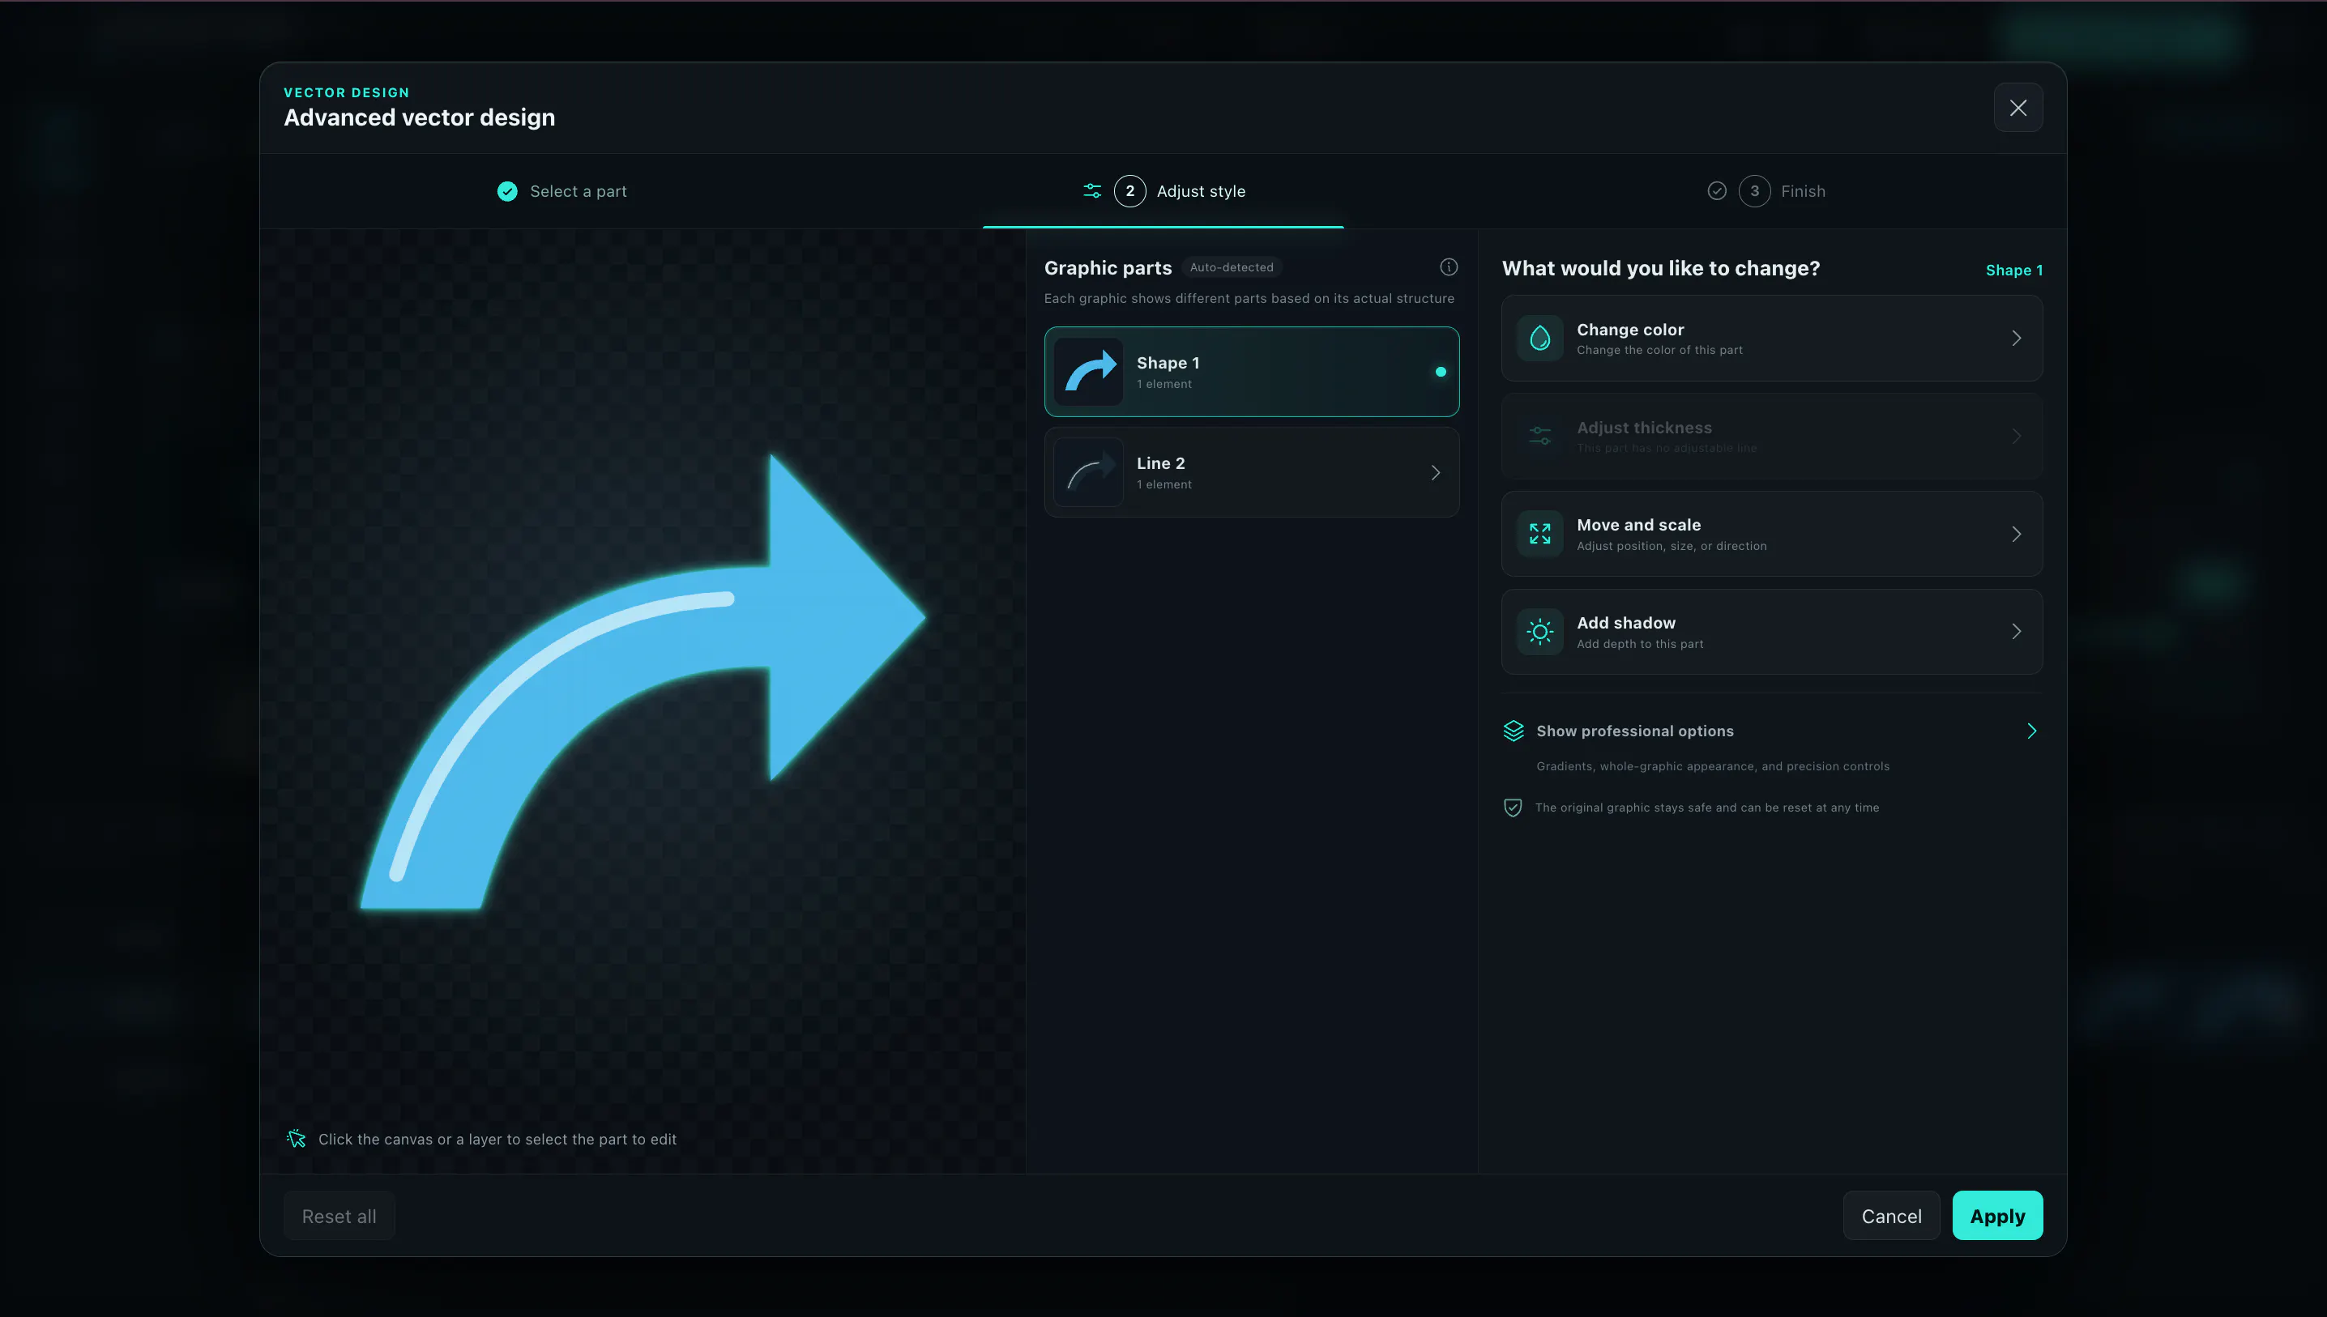Open Add shadow via its chevron
This screenshot has width=2327, height=1317.
[x=2017, y=631]
